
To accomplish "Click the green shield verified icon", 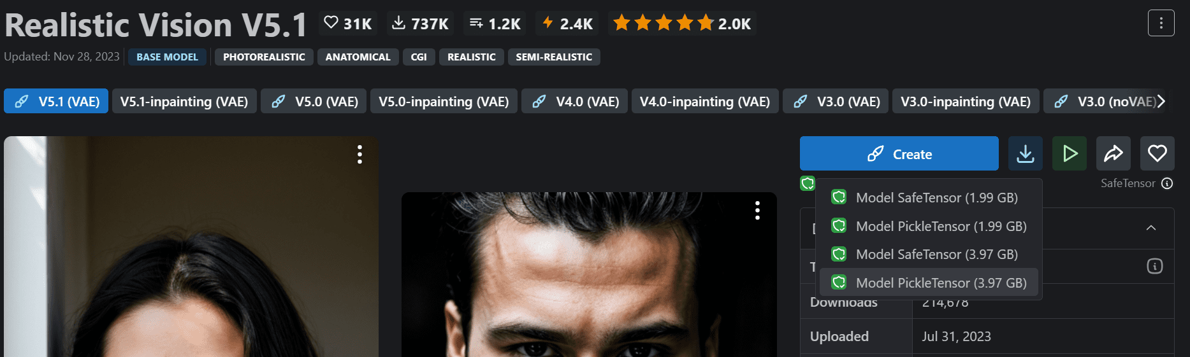I will [808, 183].
